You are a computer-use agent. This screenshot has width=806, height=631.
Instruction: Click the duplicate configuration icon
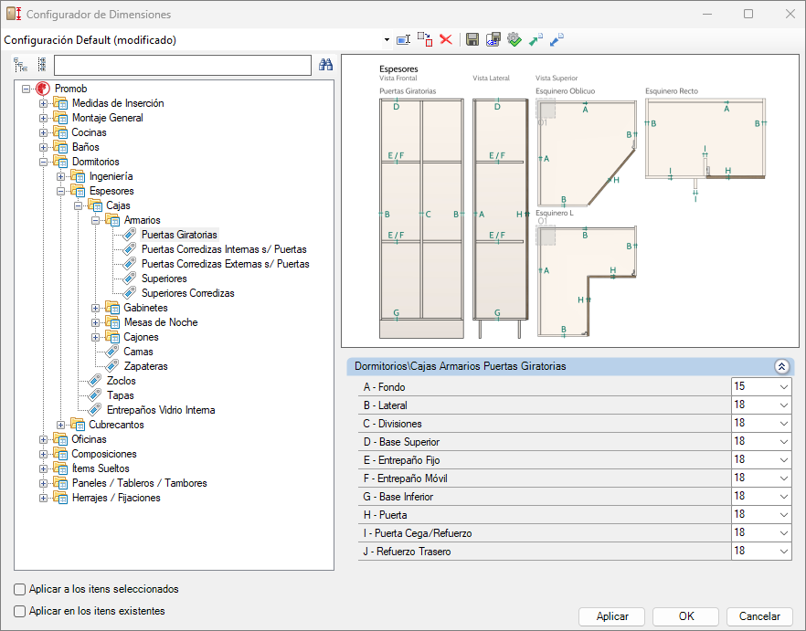coord(425,39)
